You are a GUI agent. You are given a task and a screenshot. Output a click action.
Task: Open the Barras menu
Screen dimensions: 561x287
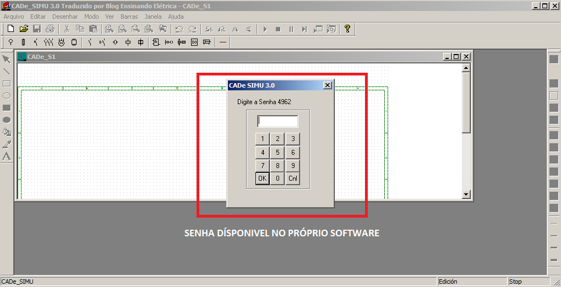[x=129, y=17]
